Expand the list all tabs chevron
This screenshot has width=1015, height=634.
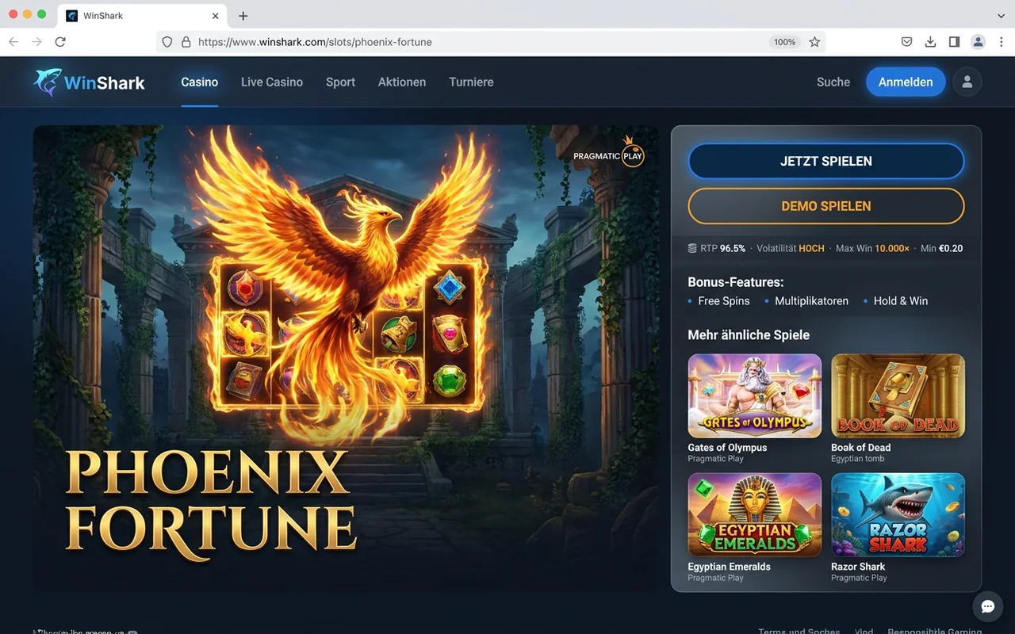1001,16
